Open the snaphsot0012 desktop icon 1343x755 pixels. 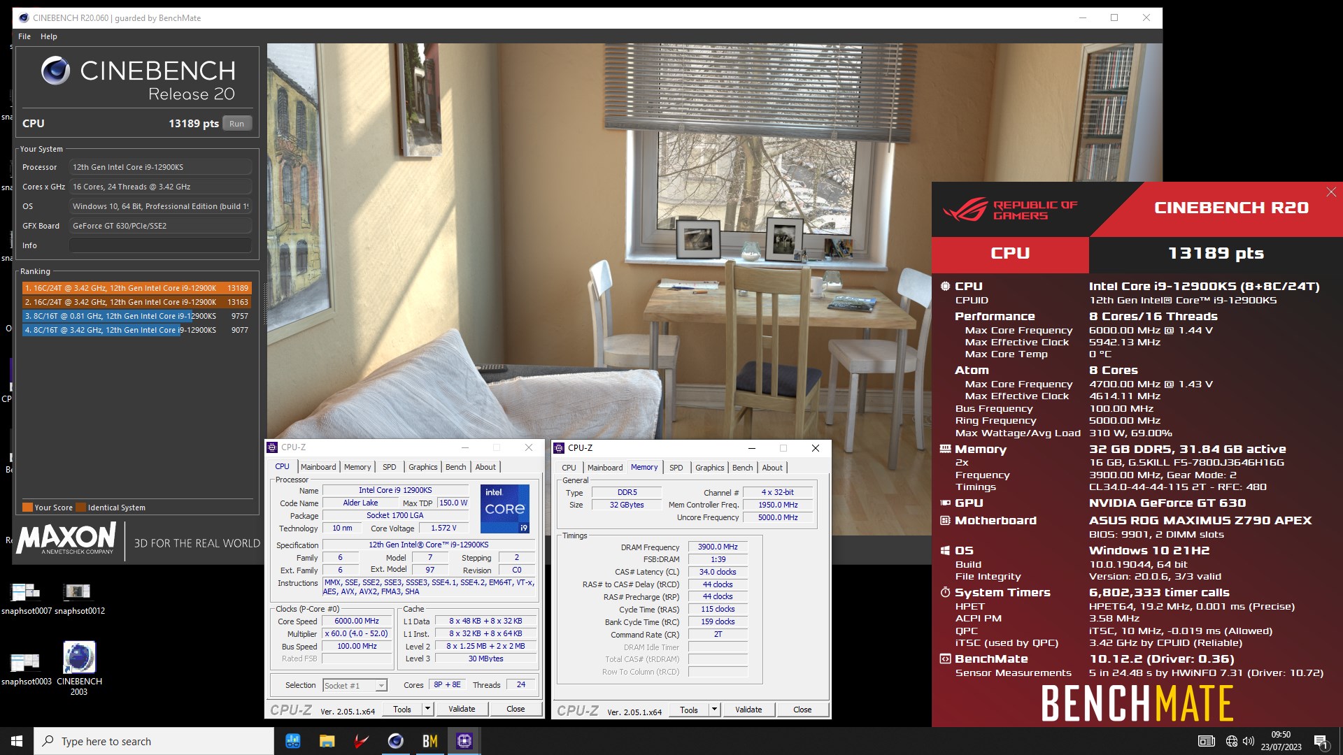point(79,598)
